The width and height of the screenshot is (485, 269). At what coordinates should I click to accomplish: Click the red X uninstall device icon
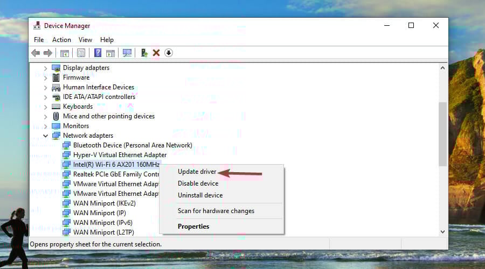coord(156,53)
